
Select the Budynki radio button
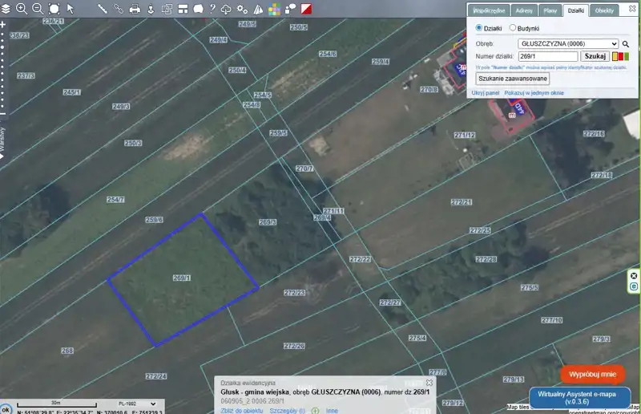(x=513, y=28)
